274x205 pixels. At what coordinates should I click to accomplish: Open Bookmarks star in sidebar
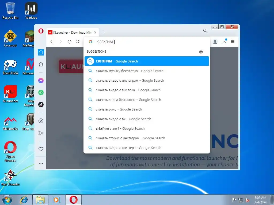pyautogui.click(x=41, y=64)
